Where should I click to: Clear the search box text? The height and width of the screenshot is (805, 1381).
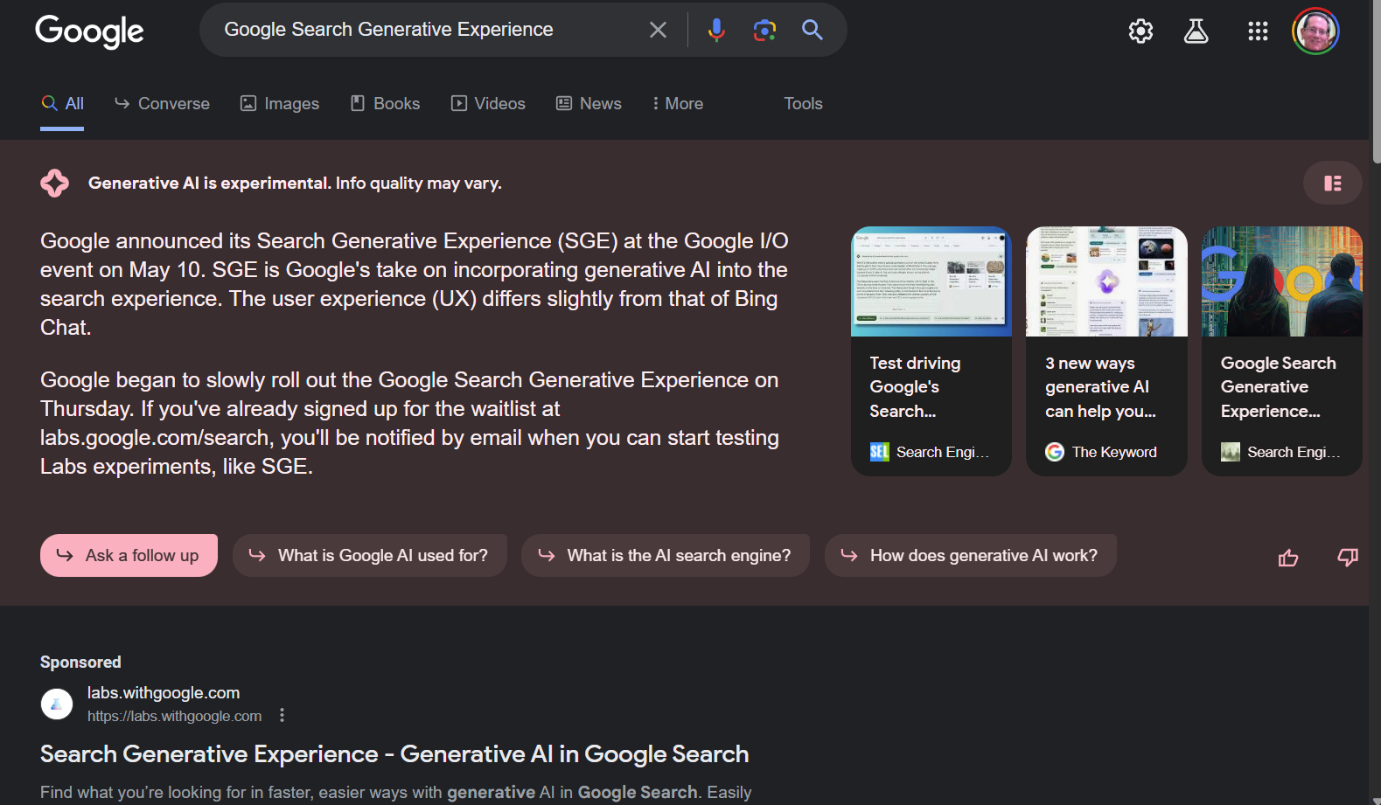coord(658,30)
